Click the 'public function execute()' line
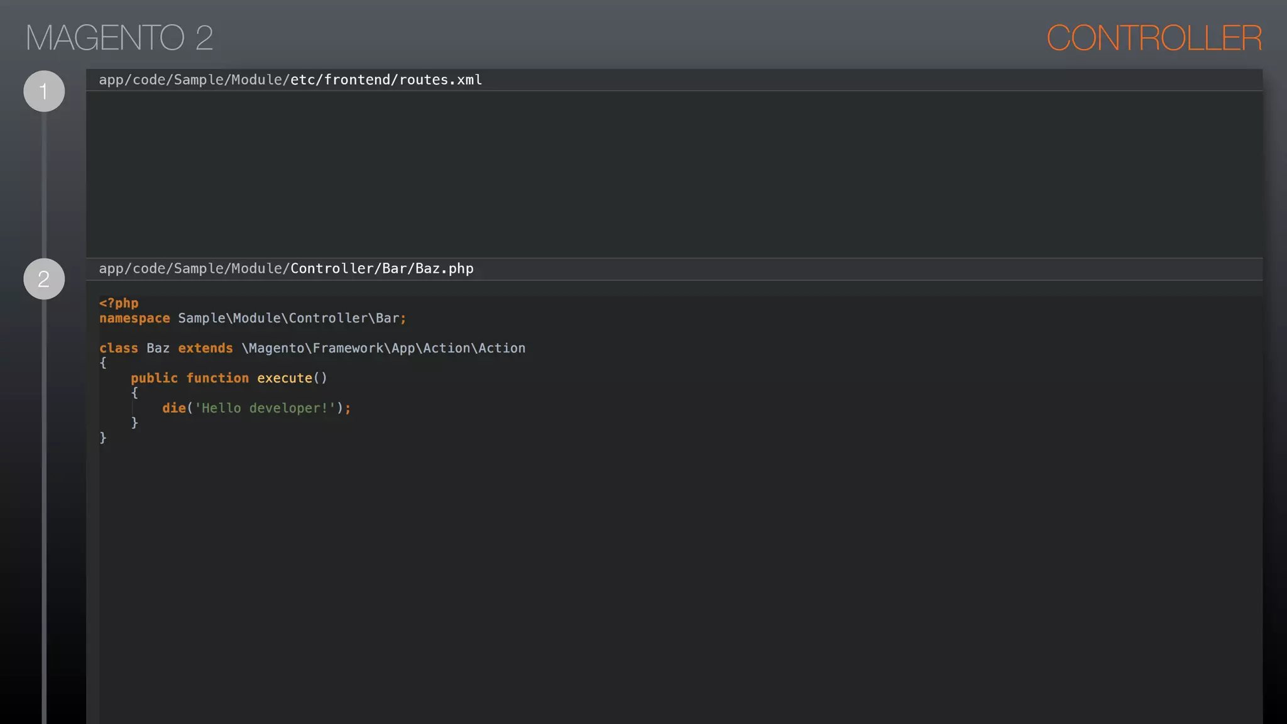The width and height of the screenshot is (1287, 724). pyautogui.click(x=229, y=378)
